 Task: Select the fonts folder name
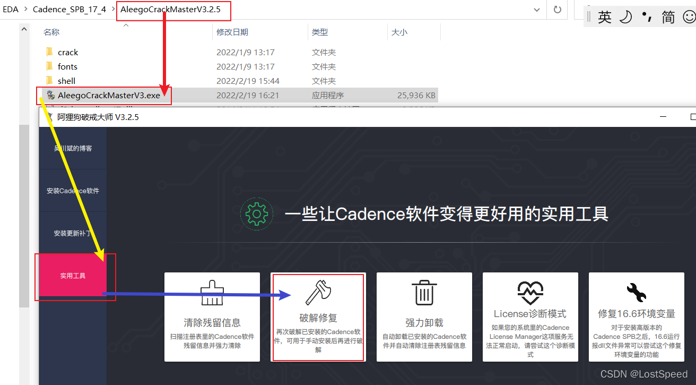point(68,66)
